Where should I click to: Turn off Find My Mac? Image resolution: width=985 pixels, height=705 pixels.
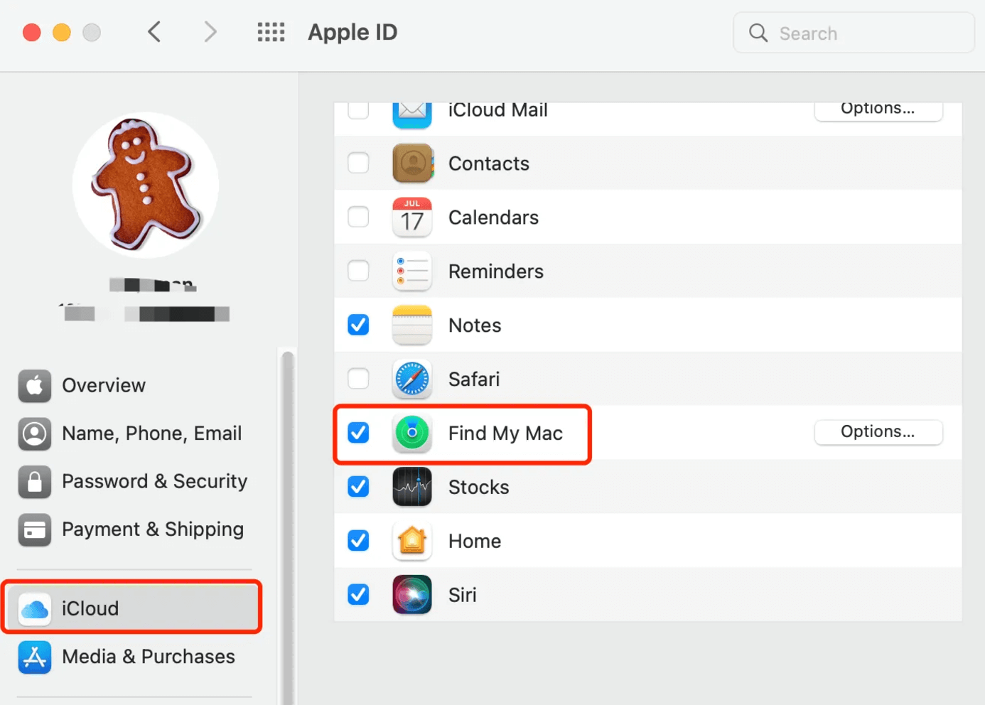click(x=358, y=433)
